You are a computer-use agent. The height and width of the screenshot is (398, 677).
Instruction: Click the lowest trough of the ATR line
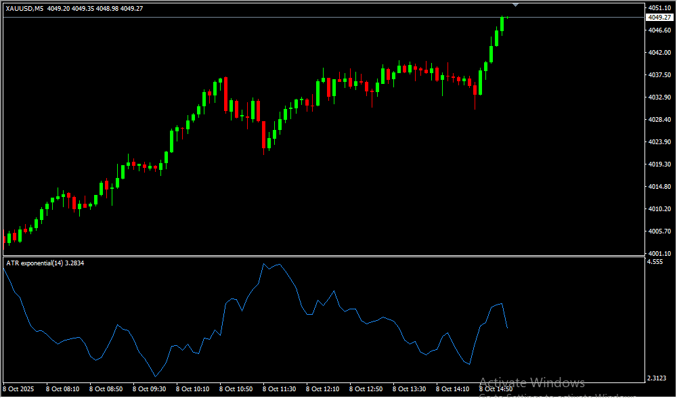tap(155, 376)
